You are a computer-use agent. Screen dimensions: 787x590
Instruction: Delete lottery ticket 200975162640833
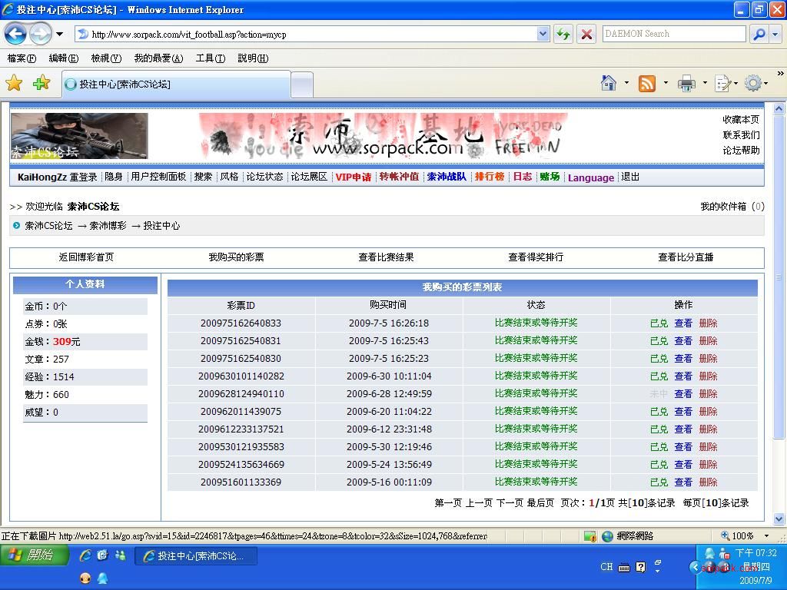point(708,323)
